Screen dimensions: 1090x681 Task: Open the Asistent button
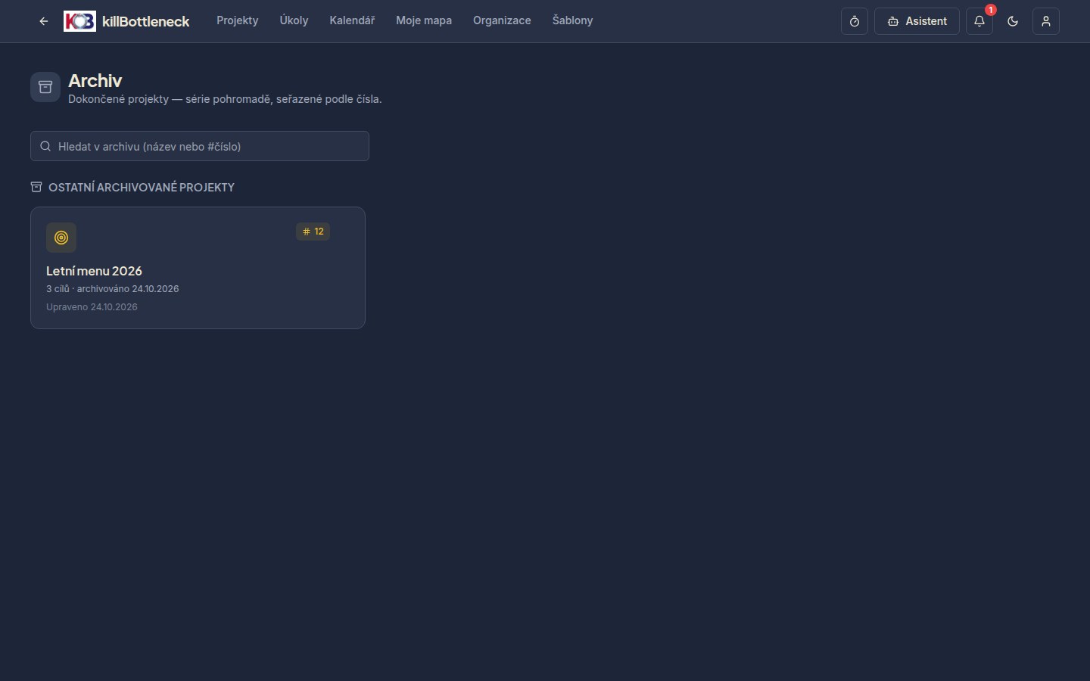917,21
